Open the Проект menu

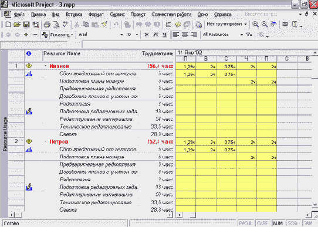[x=138, y=15]
